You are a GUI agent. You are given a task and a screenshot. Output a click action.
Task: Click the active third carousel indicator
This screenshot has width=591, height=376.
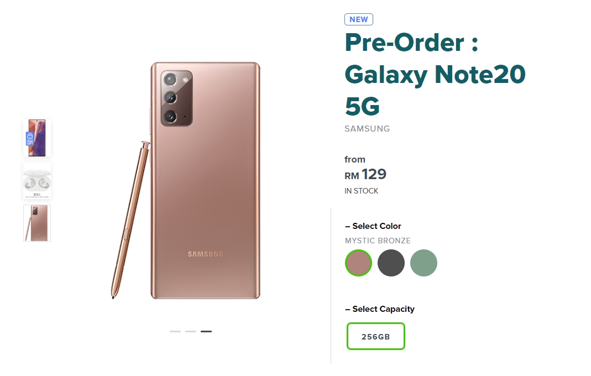[x=206, y=331]
